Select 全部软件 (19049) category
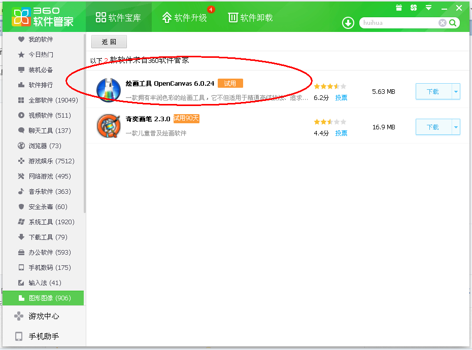 [53, 100]
